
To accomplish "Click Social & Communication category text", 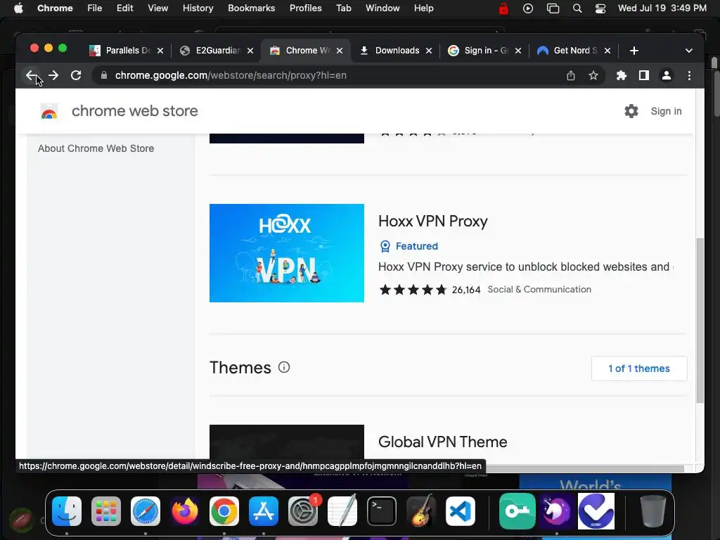I will pyautogui.click(x=539, y=289).
